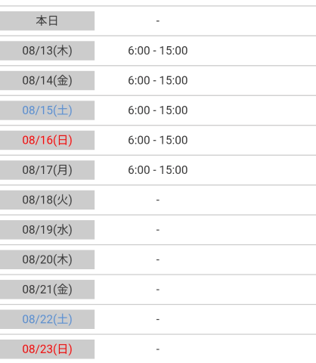The width and height of the screenshot is (316, 363).
Task: Click the 08/19(水) date cell
Action: click(47, 230)
